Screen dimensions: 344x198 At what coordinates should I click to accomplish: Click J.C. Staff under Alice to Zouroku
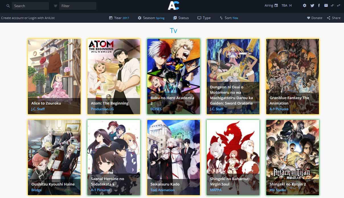pyautogui.click(x=38, y=109)
